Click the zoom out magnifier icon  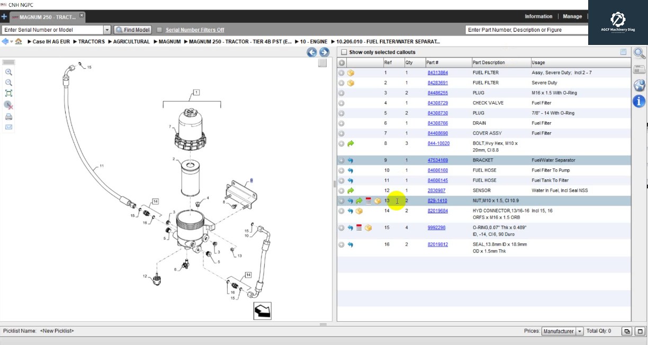[8, 83]
